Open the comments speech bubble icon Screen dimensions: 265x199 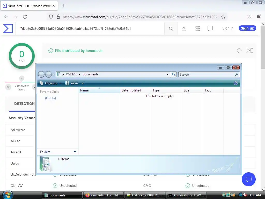click(x=210, y=29)
